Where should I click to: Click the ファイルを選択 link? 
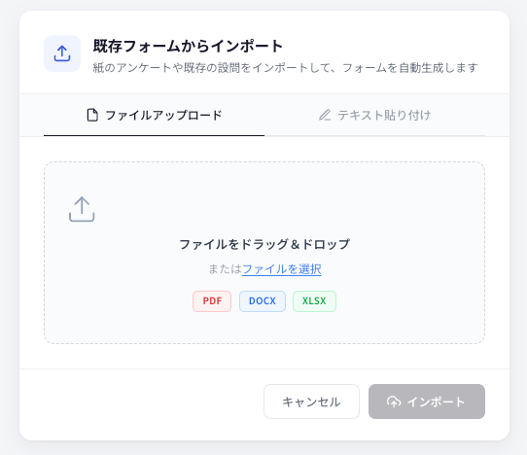[282, 269]
